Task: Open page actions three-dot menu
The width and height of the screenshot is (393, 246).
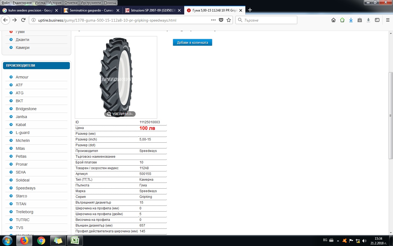Action: pos(213,20)
